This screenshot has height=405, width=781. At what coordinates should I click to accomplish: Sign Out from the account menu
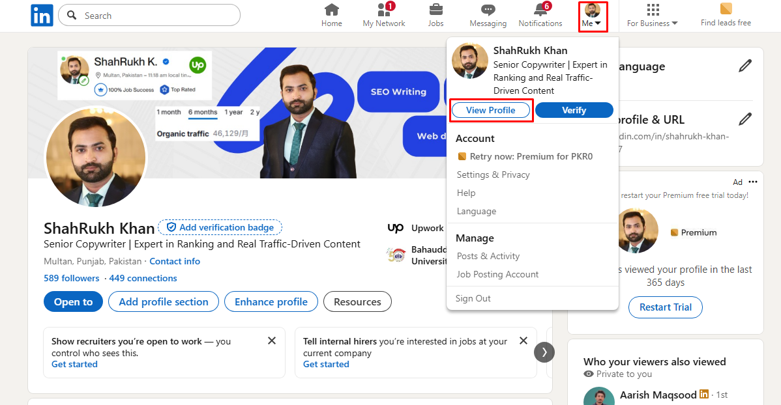473,298
